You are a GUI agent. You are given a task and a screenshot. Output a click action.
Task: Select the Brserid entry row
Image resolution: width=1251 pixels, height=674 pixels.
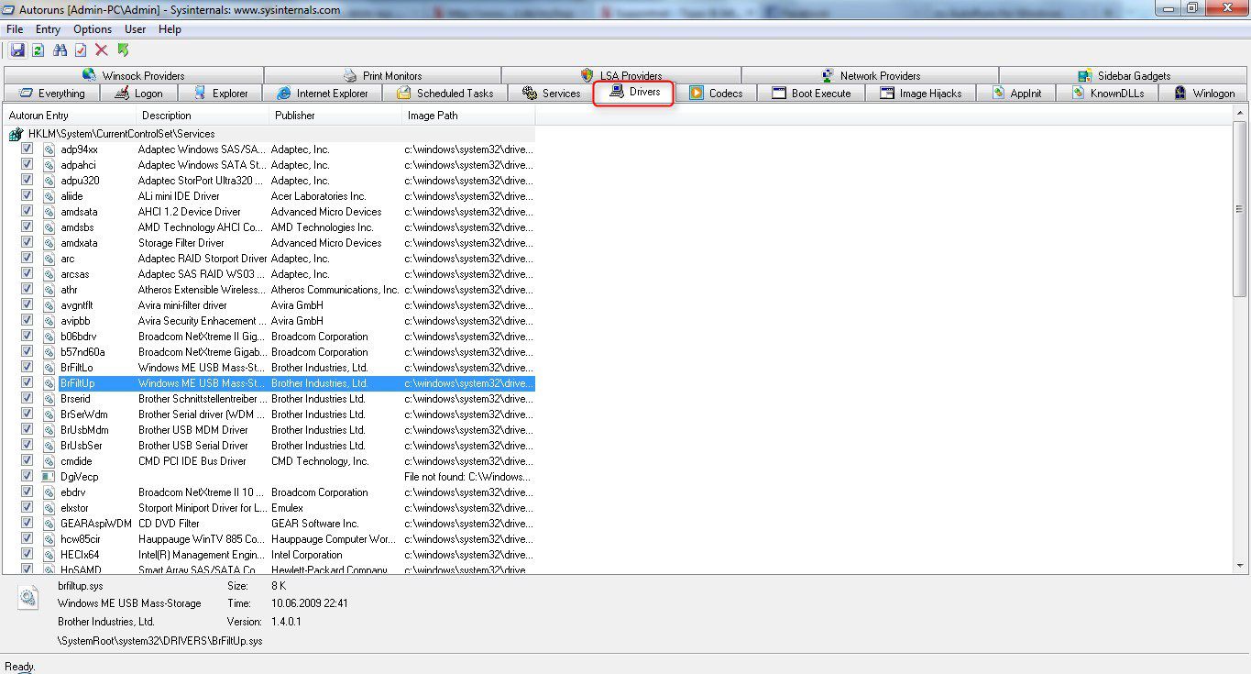tap(269, 399)
